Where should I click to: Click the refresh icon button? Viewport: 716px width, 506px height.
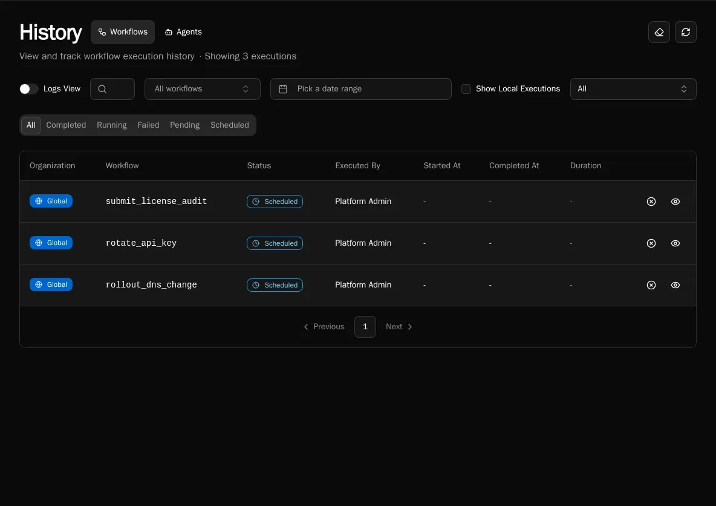coord(685,32)
